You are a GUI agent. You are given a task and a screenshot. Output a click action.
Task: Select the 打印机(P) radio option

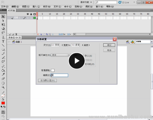(x=83, y=64)
